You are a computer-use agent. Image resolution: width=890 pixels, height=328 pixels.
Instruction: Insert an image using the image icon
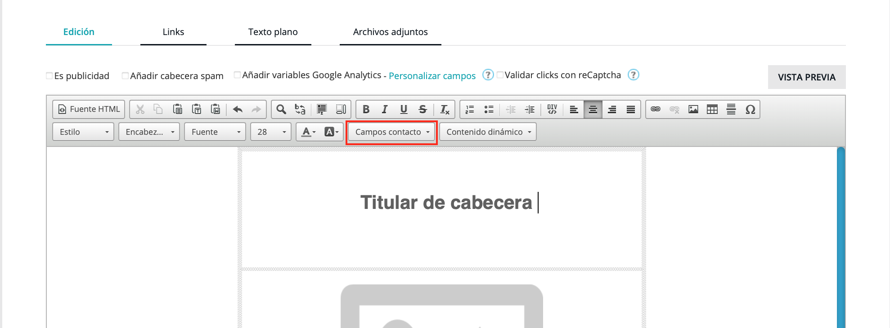[693, 109]
